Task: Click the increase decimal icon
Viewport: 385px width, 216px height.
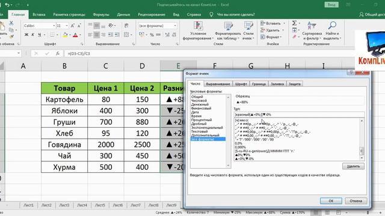Action: pos(167,35)
